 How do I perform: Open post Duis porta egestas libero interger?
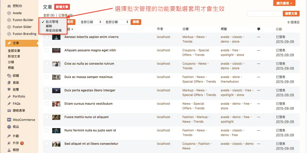click(x=90, y=90)
